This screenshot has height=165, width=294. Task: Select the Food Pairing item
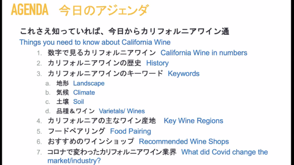(x=130, y=132)
